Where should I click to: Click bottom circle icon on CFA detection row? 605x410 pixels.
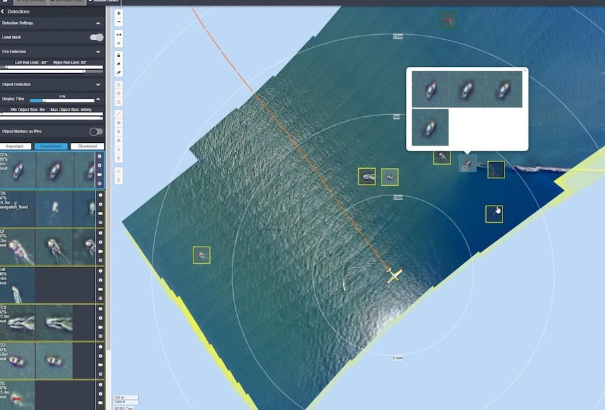(100, 184)
